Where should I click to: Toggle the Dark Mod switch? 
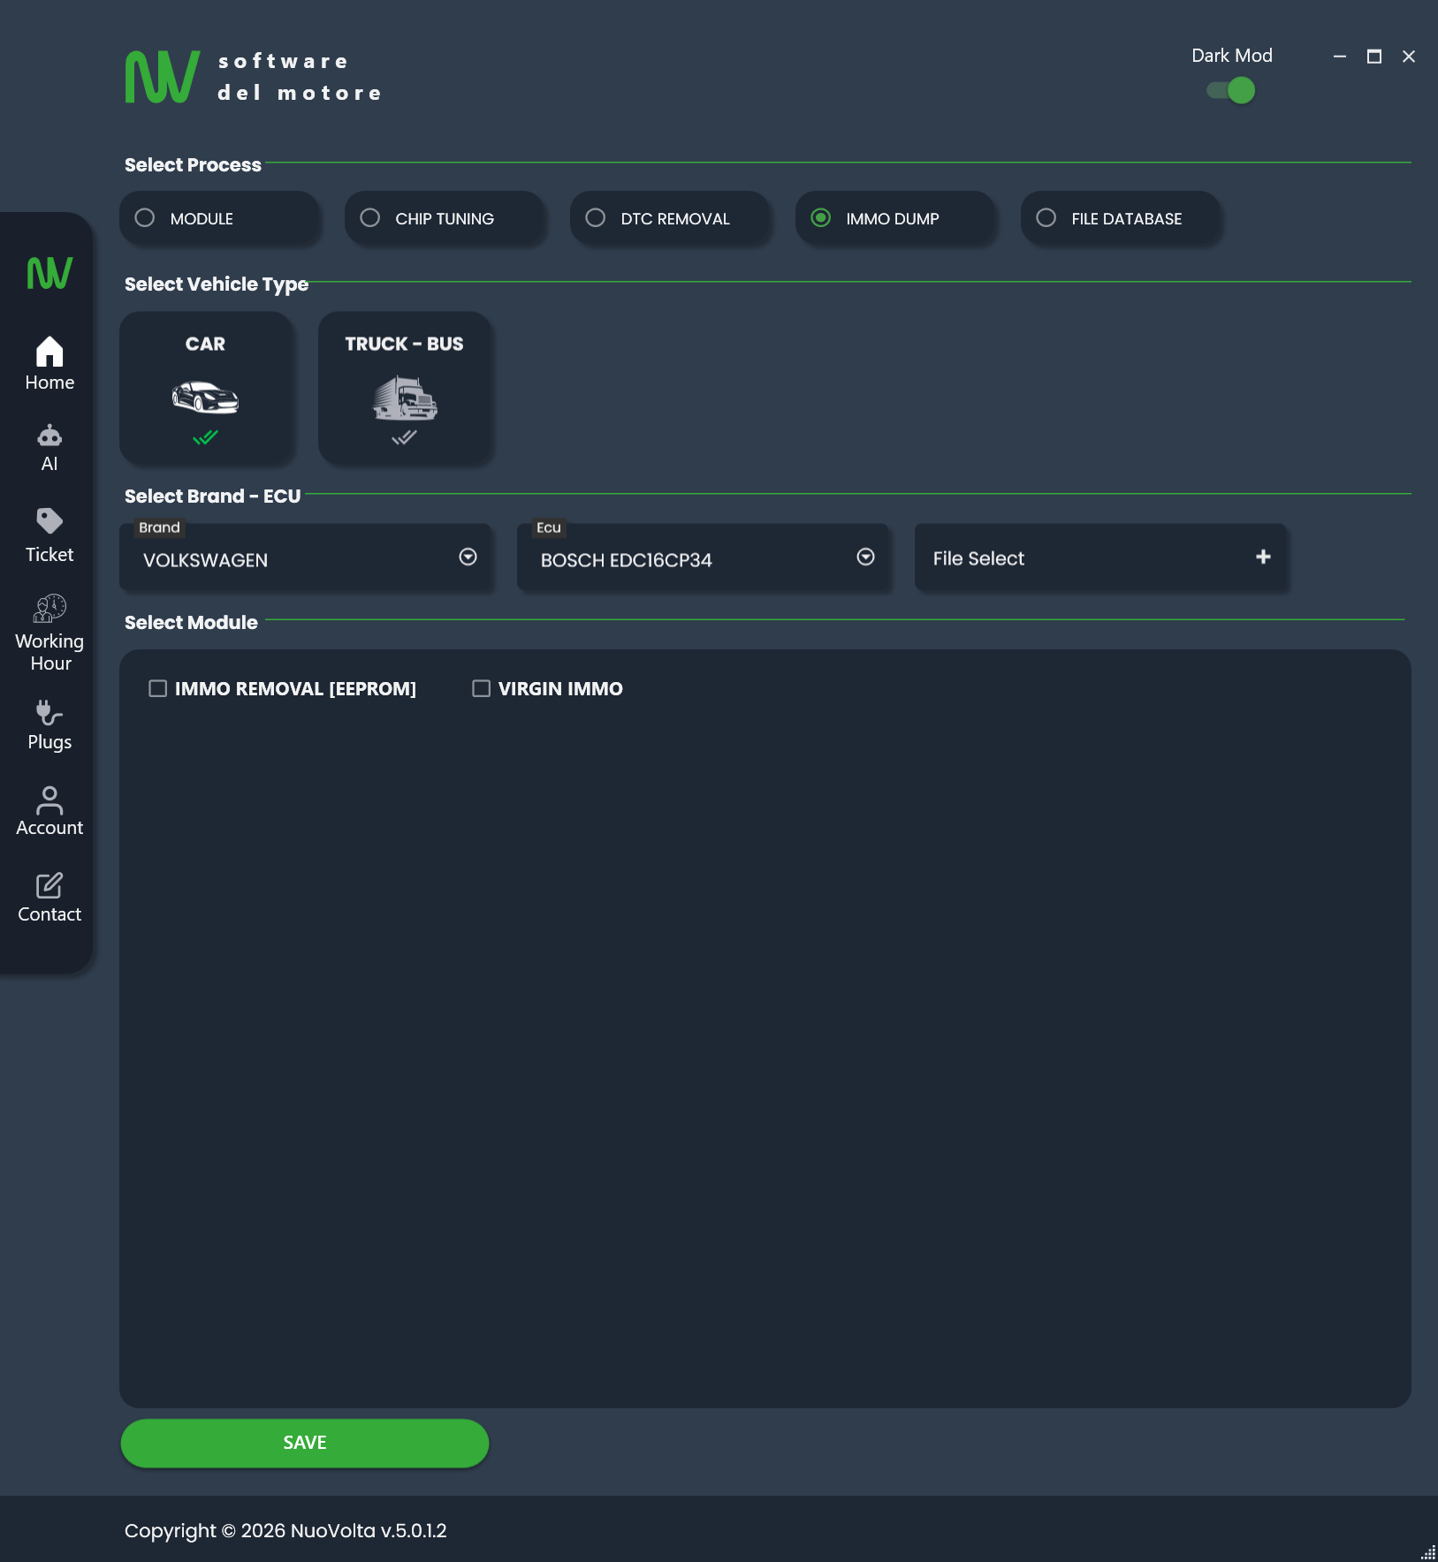1231,91
